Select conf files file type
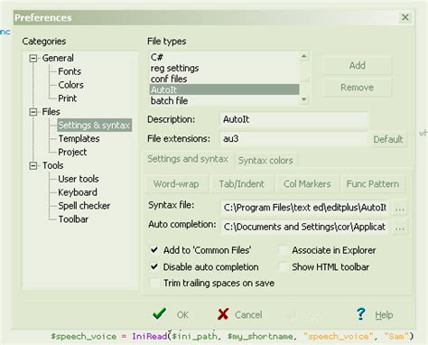 pyautogui.click(x=224, y=79)
